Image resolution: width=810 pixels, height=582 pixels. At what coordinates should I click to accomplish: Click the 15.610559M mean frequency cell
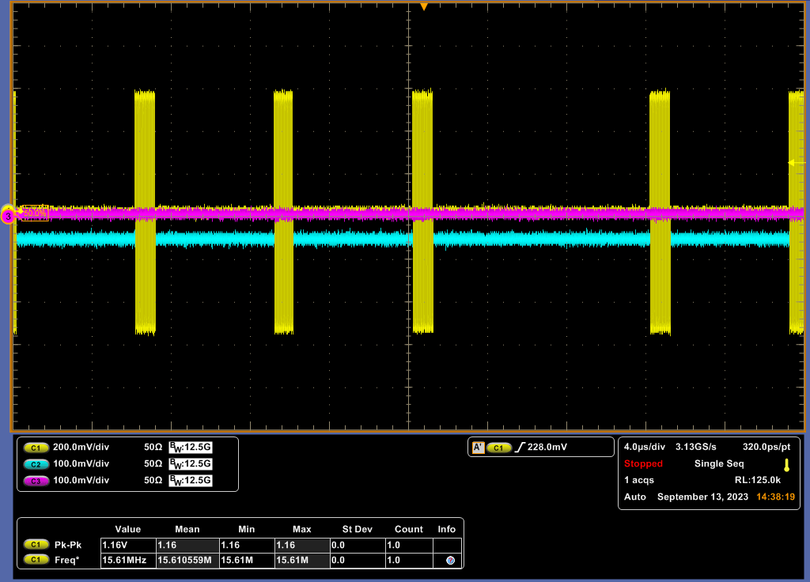(x=188, y=561)
